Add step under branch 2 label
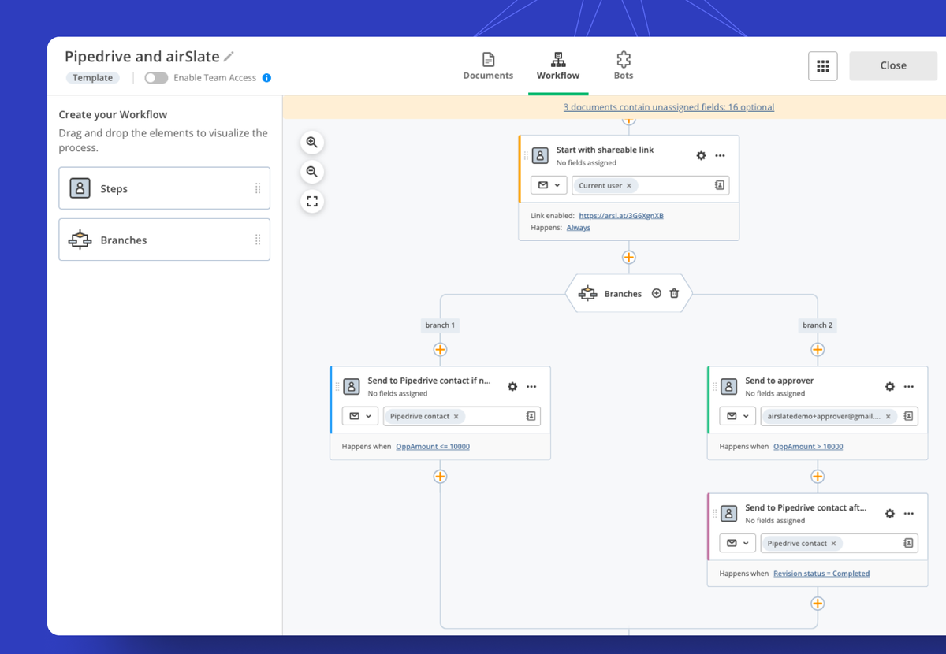The width and height of the screenshot is (946, 654). pyautogui.click(x=818, y=350)
